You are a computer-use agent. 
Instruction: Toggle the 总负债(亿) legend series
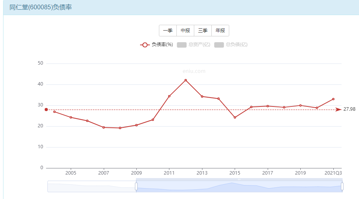(231, 45)
